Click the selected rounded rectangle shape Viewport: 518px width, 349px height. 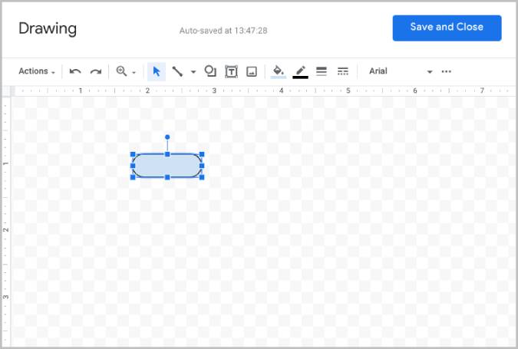(x=167, y=166)
